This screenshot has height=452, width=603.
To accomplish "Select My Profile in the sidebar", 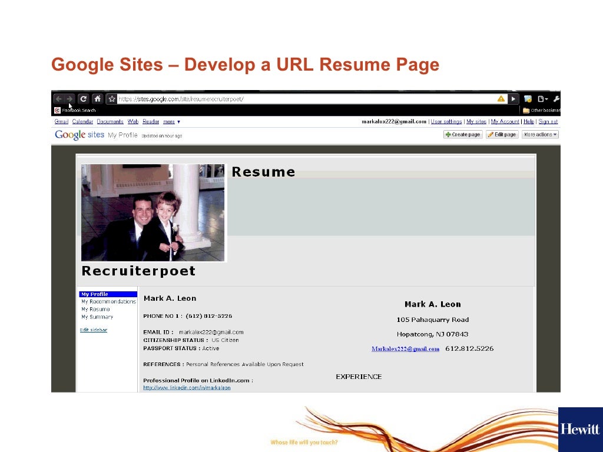I will pos(108,294).
